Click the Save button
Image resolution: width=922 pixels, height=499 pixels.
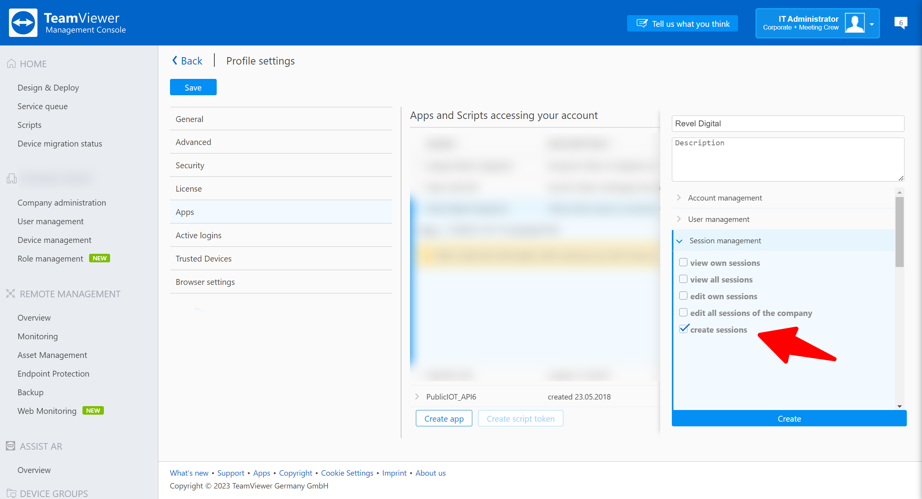coord(193,87)
